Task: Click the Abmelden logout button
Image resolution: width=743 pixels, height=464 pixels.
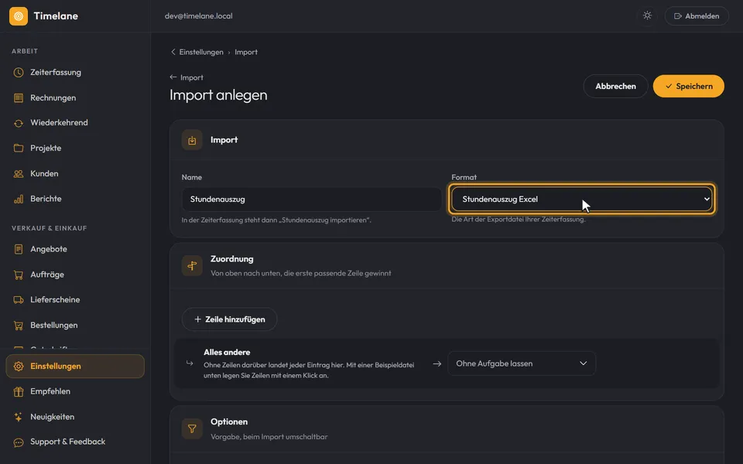Action: (697, 16)
